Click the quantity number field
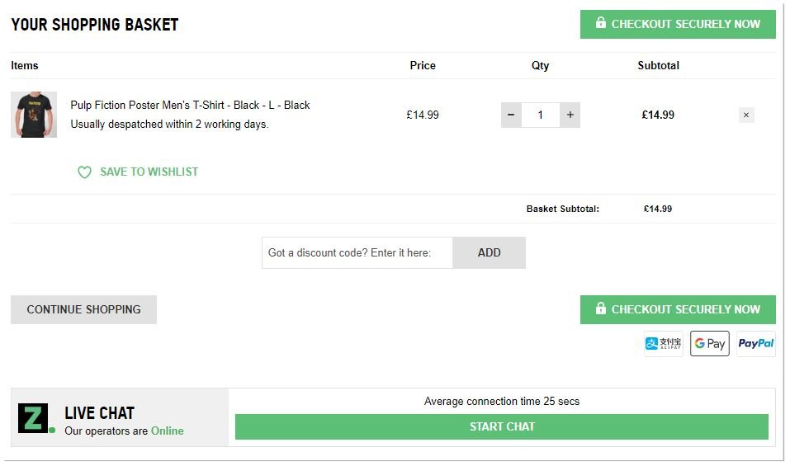The width and height of the screenshot is (790, 466). [541, 115]
